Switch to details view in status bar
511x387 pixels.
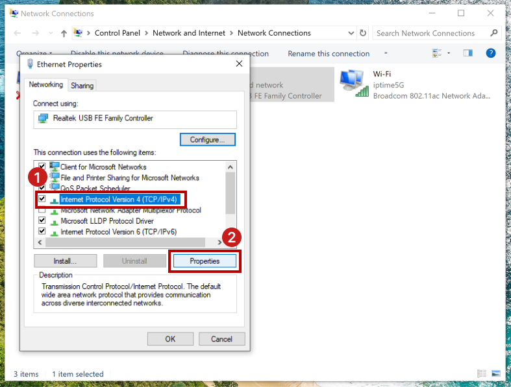[482, 374]
